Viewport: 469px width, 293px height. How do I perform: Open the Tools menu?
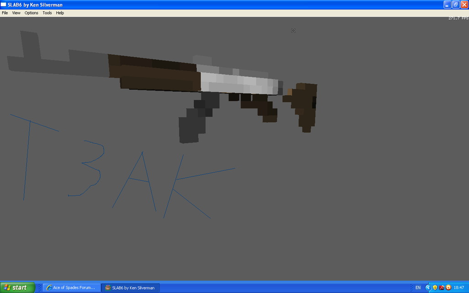47,13
